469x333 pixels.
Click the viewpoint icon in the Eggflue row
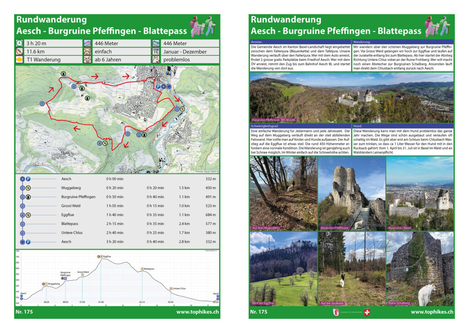[x=27, y=214]
